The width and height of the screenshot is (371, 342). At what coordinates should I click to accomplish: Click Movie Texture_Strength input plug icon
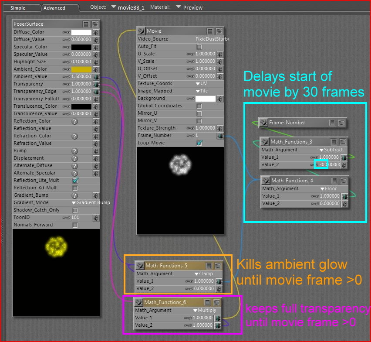point(220,128)
